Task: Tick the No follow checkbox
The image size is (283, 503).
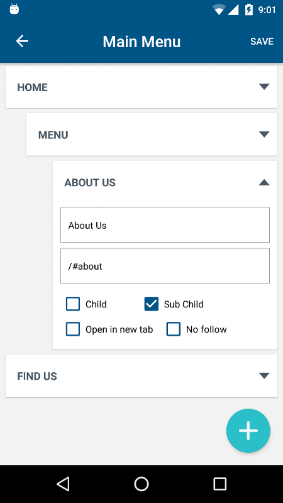Action: click(x=174, y=329)
